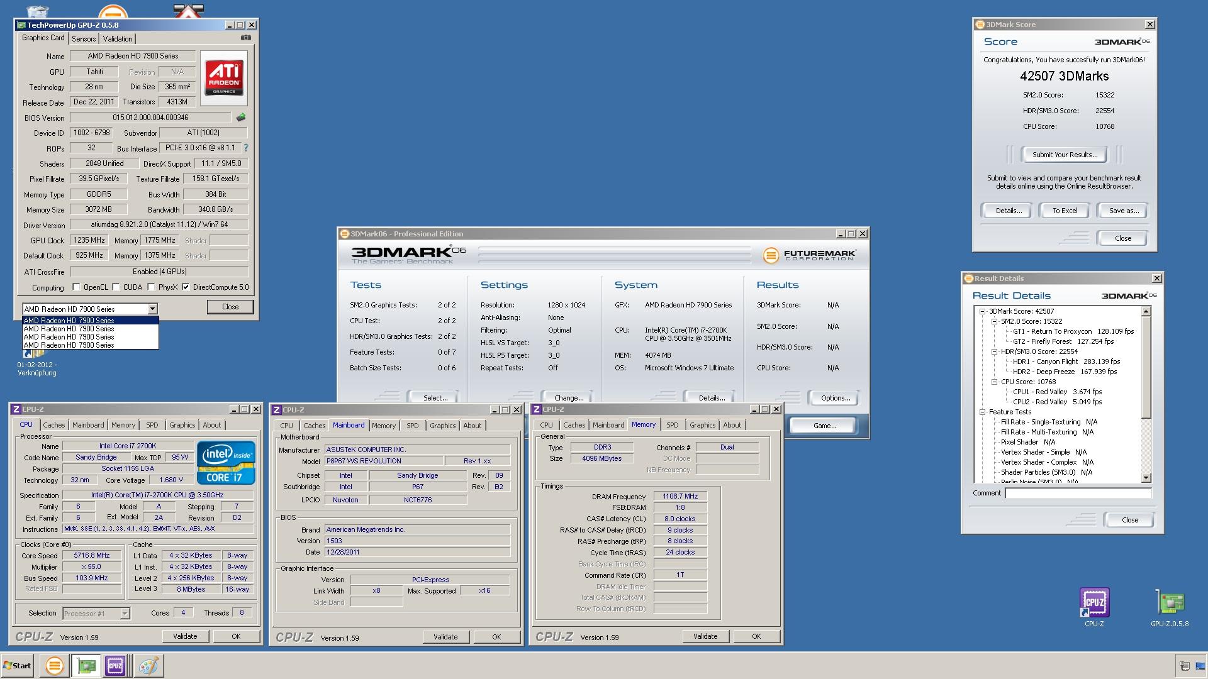Click Close button in the GPU-Z window
This screenshot has height=679, width=1208.
[230, 307]
